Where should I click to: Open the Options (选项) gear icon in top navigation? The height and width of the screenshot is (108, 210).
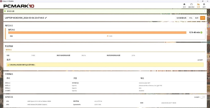[204, 4]
